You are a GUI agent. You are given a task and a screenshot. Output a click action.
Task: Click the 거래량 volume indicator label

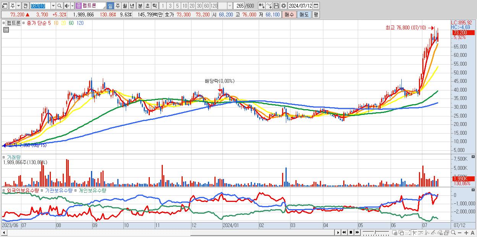pyautogui.click(x=14, y=157)
